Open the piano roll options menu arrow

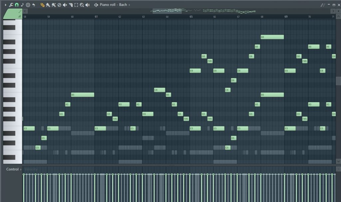5,5
